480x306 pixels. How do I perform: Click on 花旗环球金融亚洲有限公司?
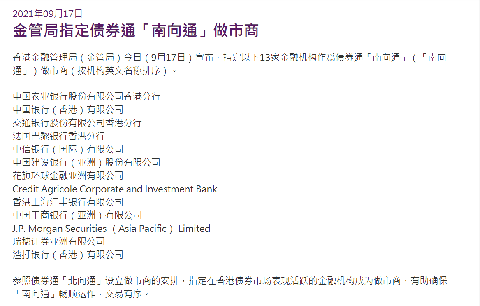tap(68, 176)
